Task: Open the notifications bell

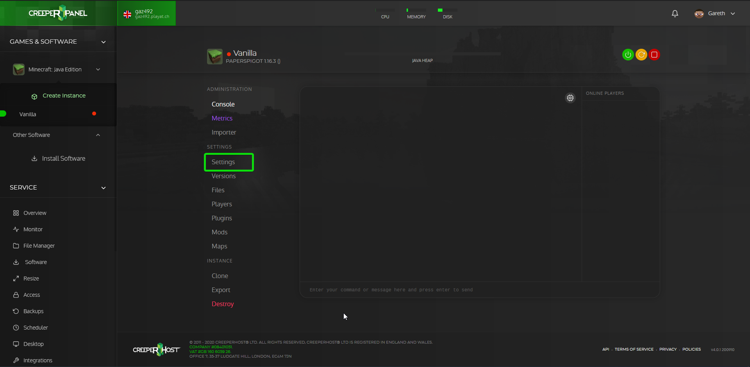Action: (675, 14)
